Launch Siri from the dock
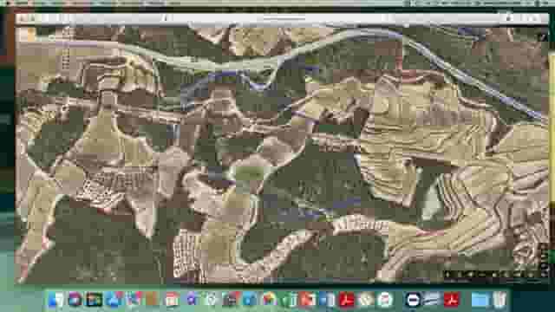The height and width of the screenshot is (312, 555). point(75,300)
